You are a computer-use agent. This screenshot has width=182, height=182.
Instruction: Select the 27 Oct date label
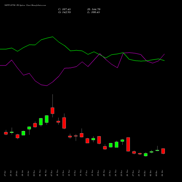pyautogui.click(x=5, y=173)
